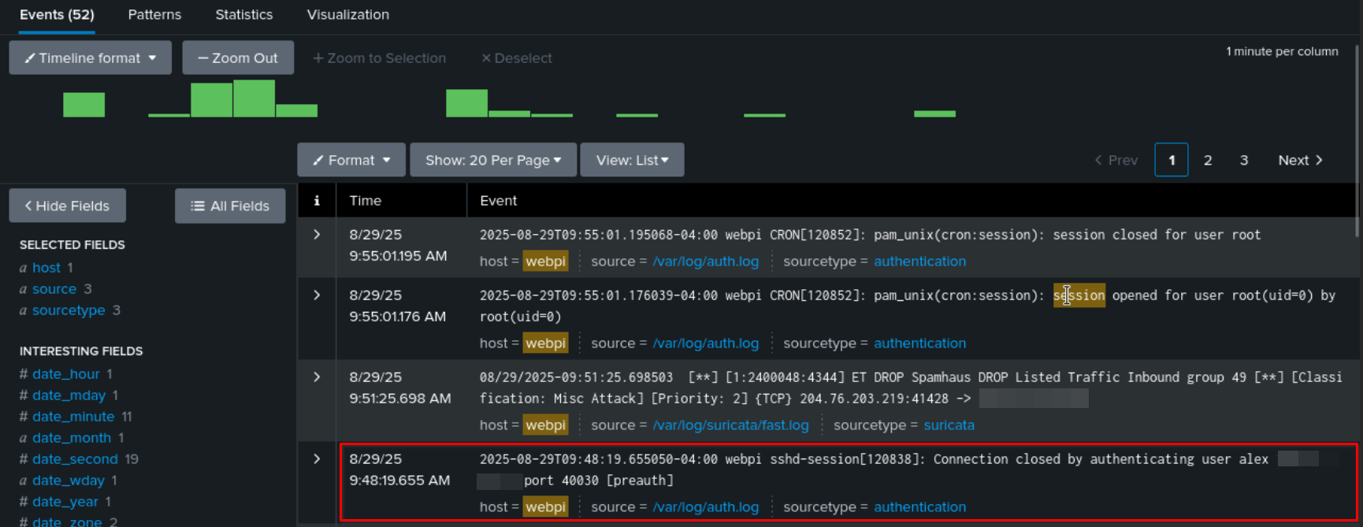Click the Prev page link
Image resolution: width=1363 pixels, height=527 pixels.
1116,160
